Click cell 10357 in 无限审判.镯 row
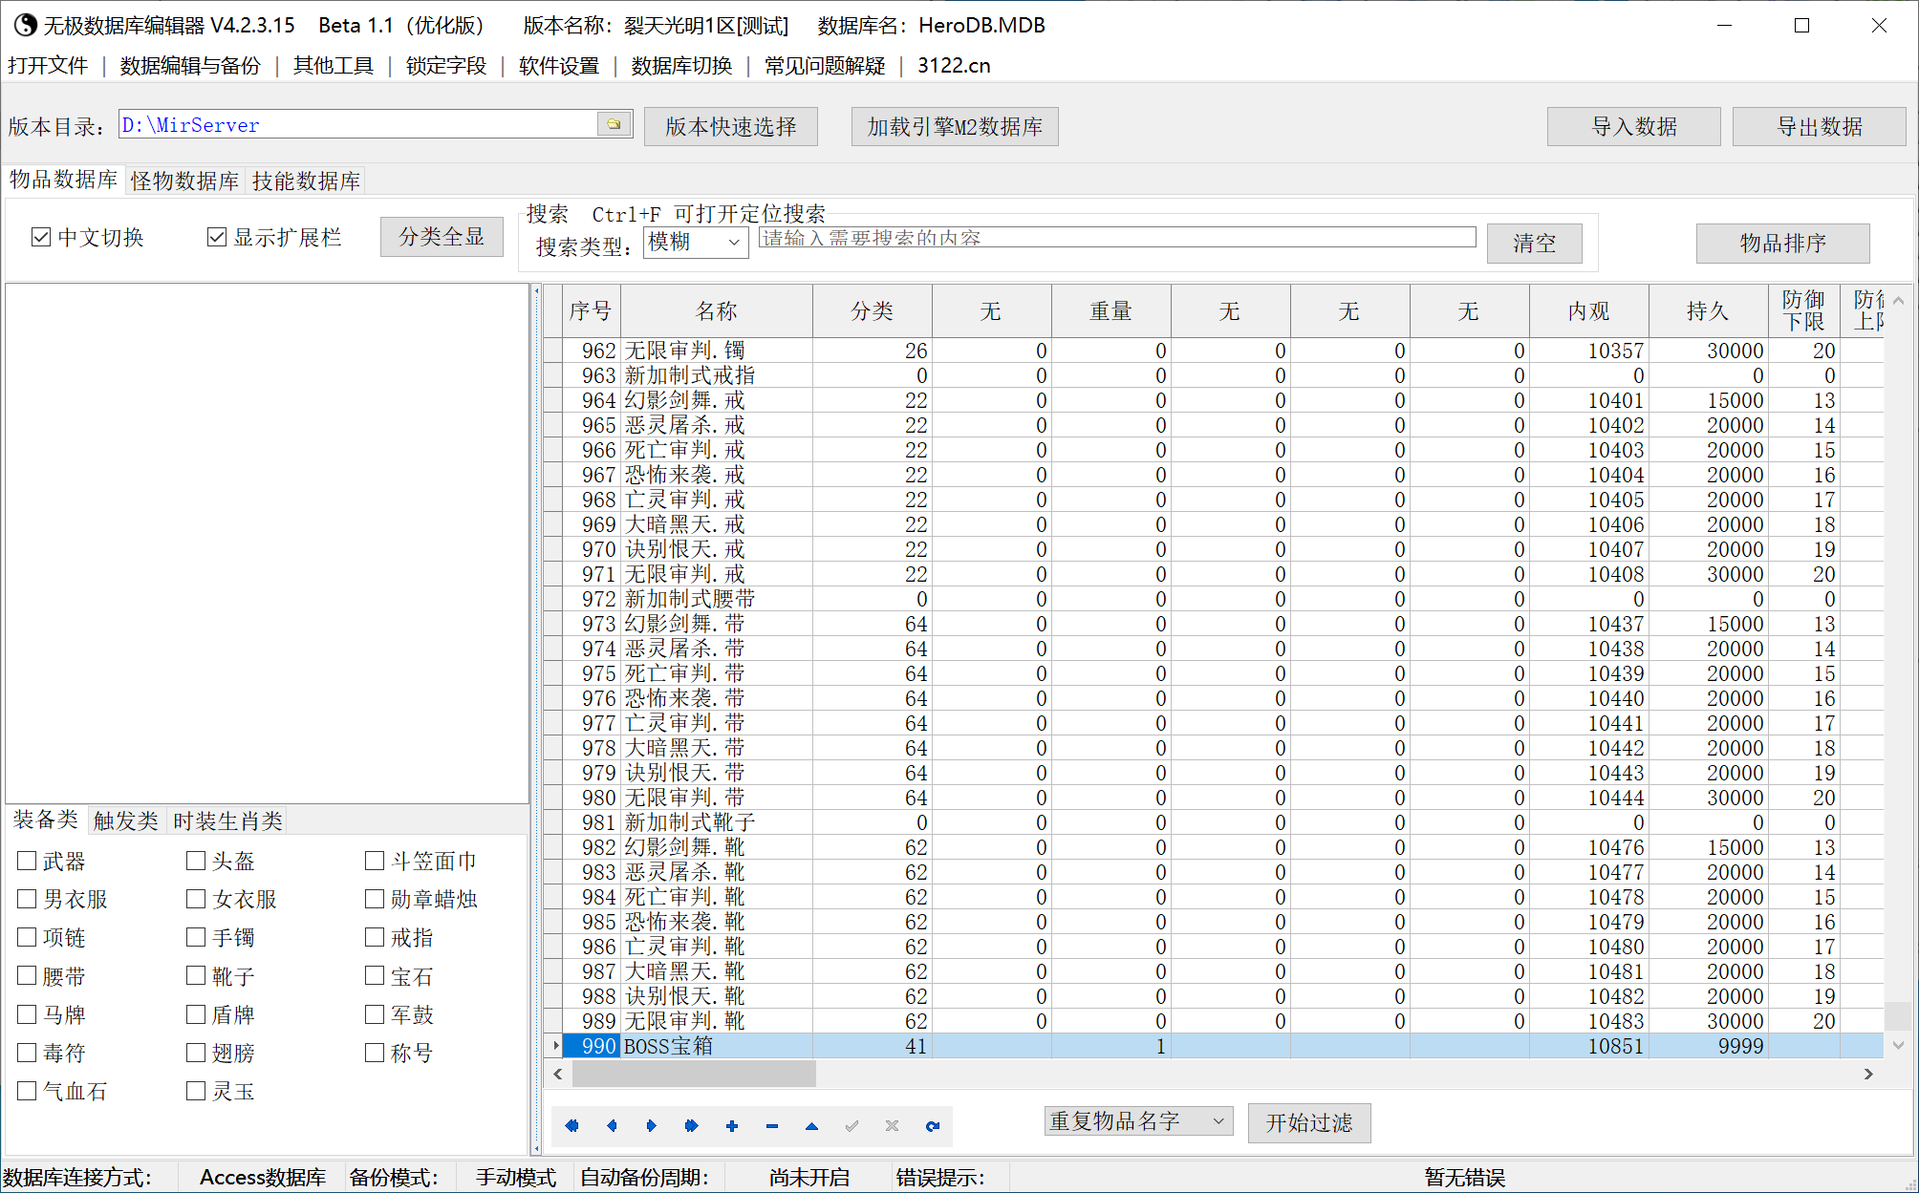1919x1193 pixels. pos(1589,351)
